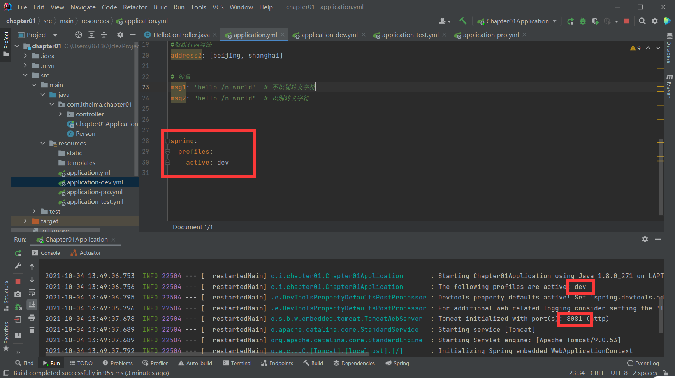Switch to the application-test.yml editor tab
This screenshot has height=378, width=675.
click(410, 35)
